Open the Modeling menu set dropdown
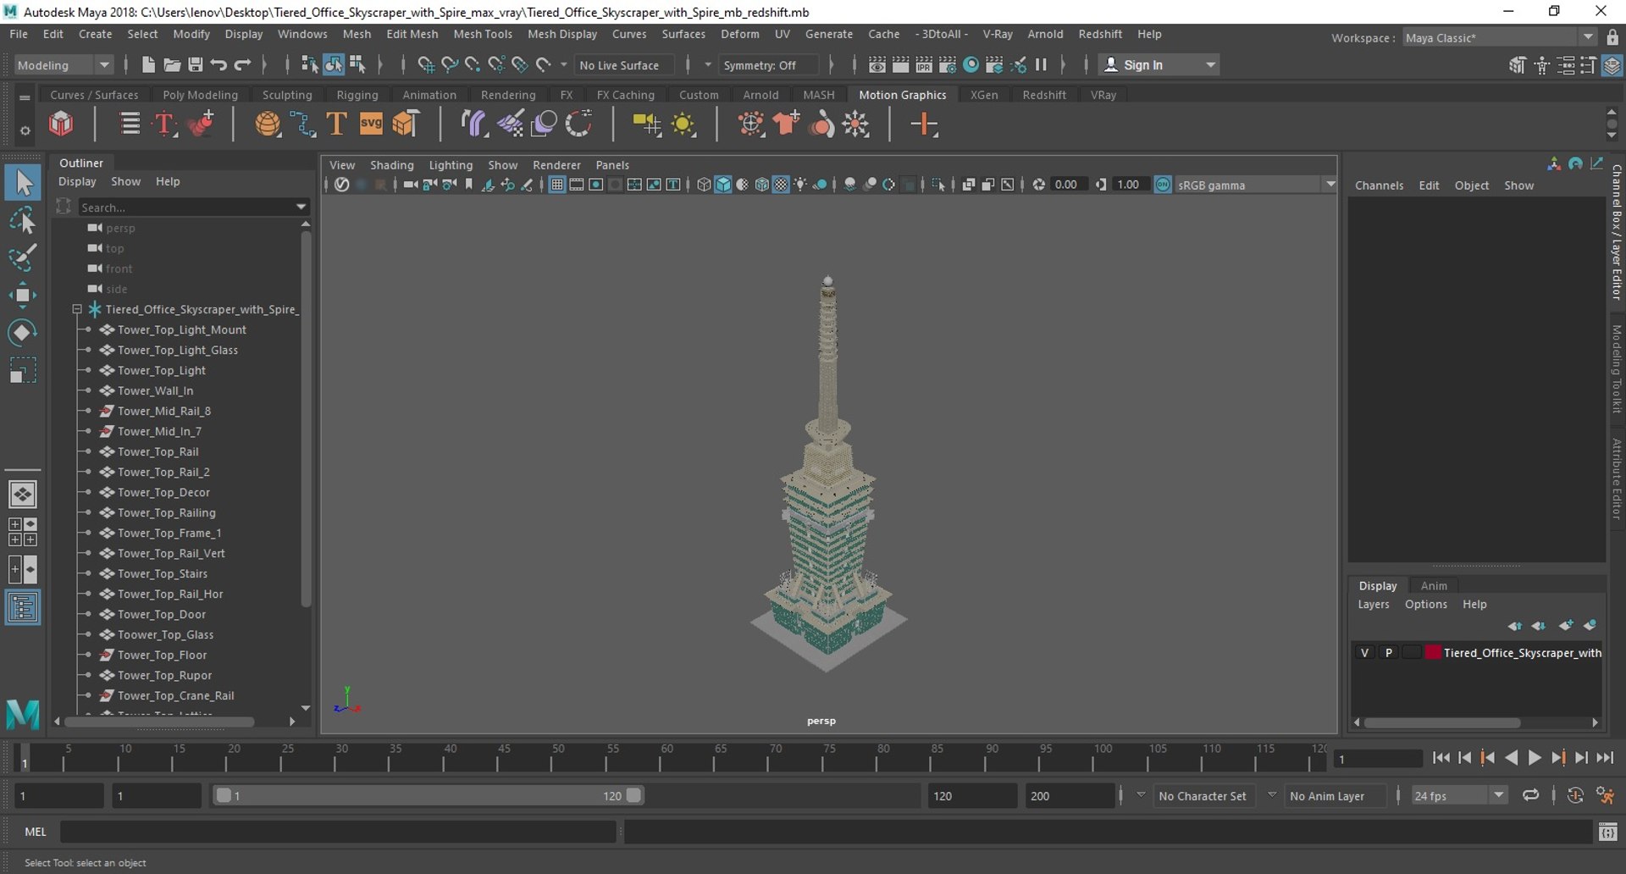This screenshot has width=1626, height=874. pyautogui.click(x=64, y=65)
